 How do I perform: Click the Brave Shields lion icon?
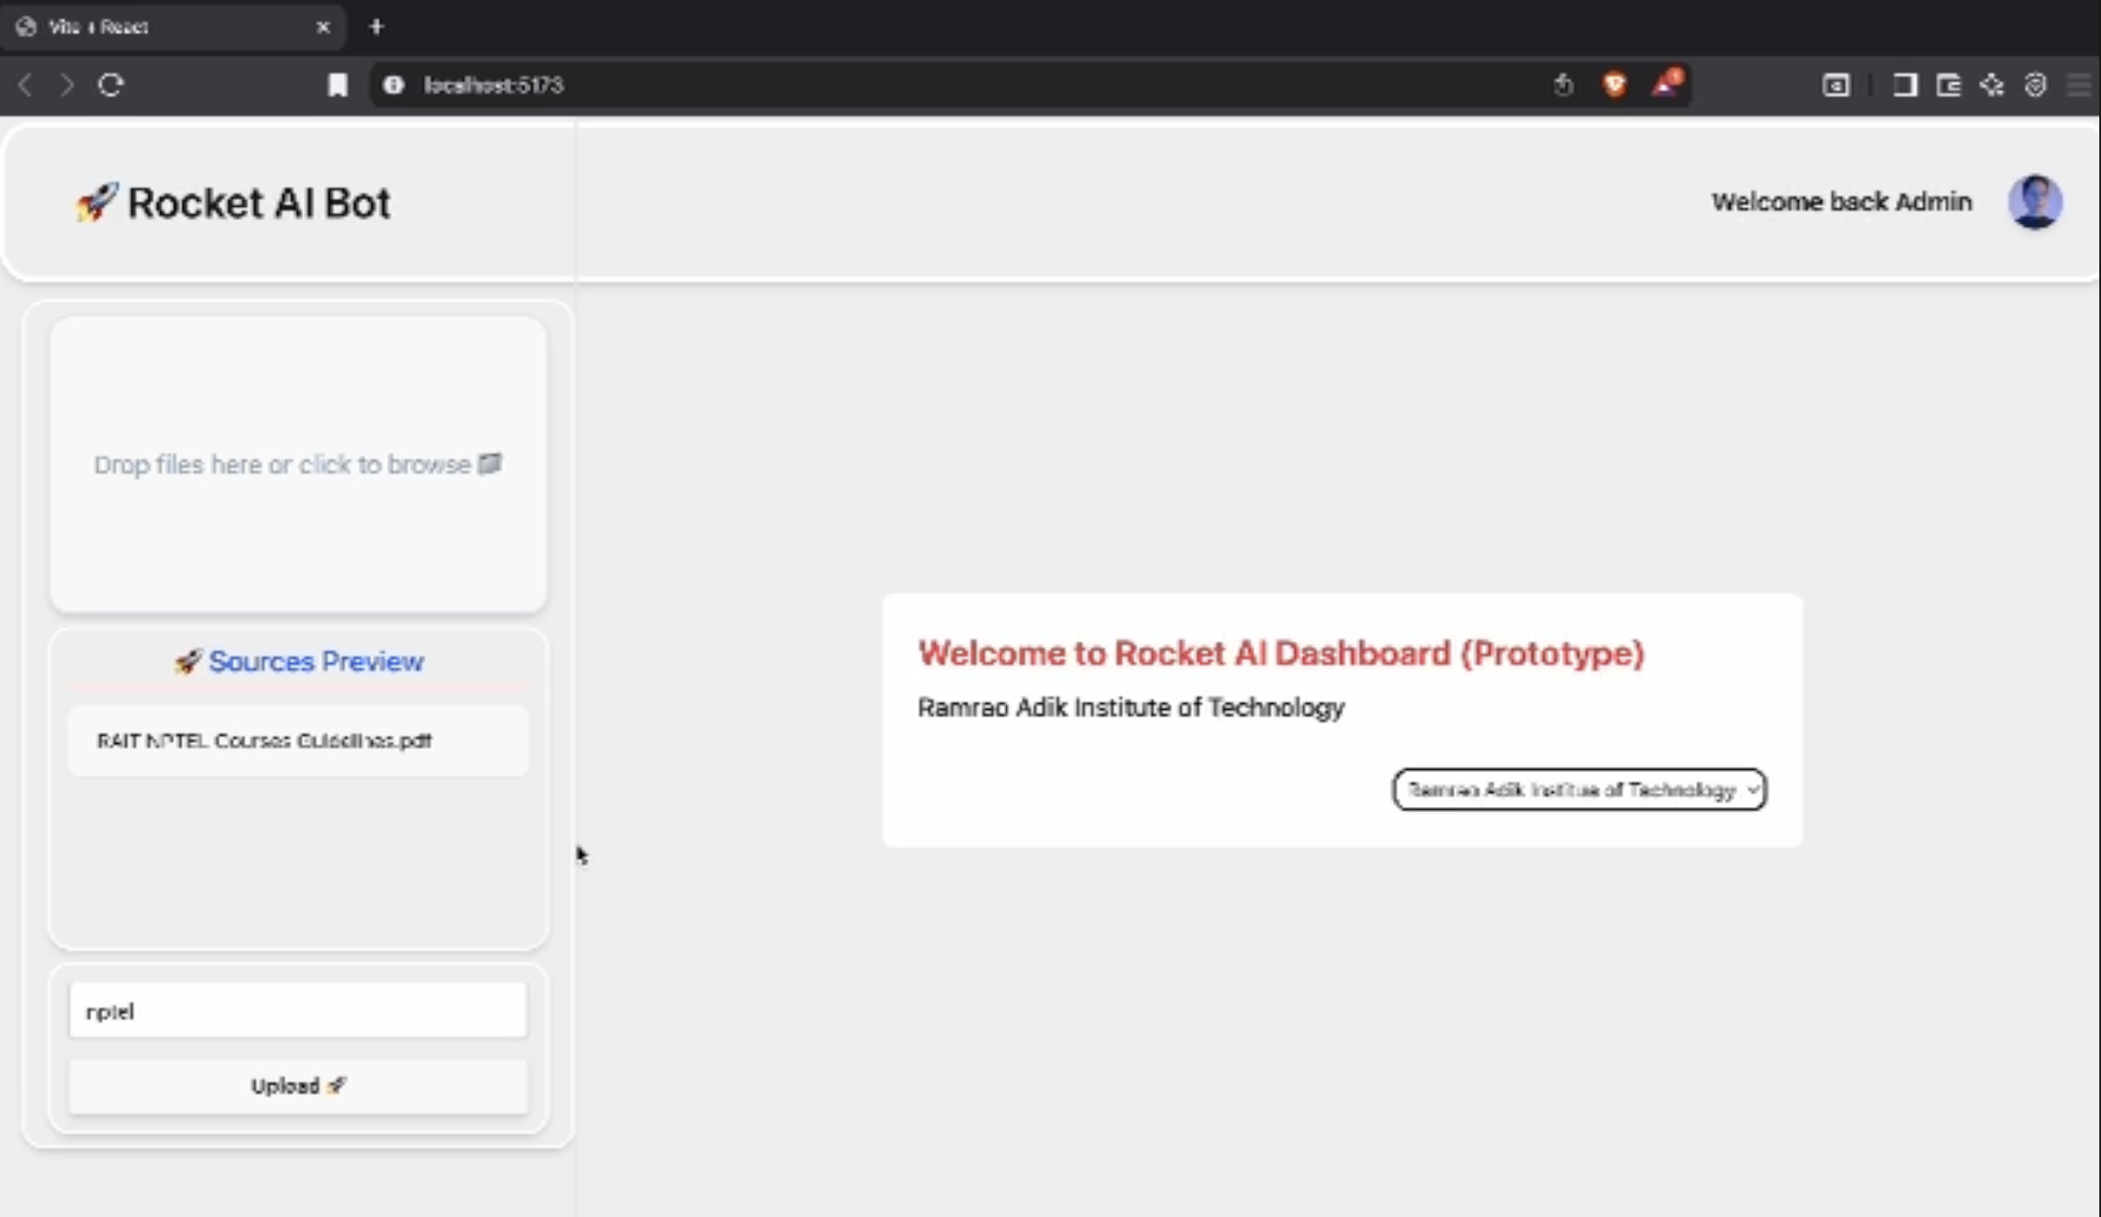click(1615, 85)
